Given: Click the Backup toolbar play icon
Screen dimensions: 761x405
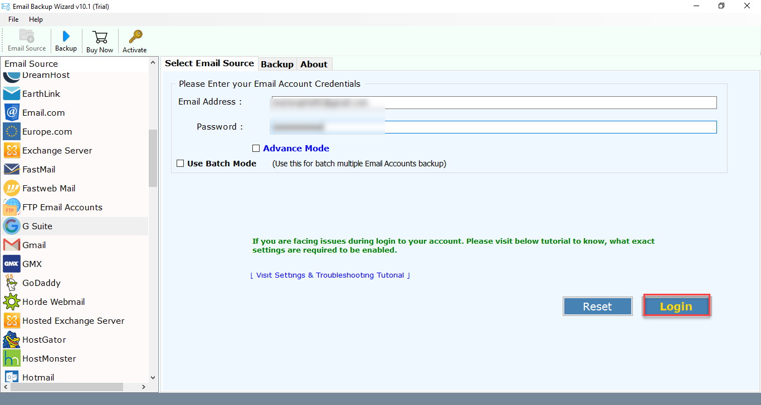Looking at the screenshot, I should pyautogui.click(x=66, y=36).
